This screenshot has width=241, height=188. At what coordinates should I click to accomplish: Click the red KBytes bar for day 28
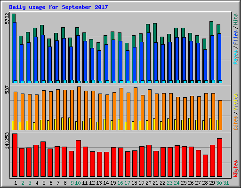point(206,166)
